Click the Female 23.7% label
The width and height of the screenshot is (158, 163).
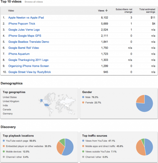(x=93, y=103)
